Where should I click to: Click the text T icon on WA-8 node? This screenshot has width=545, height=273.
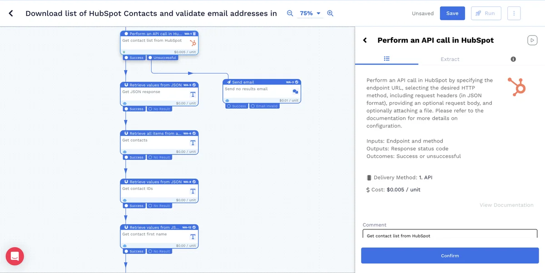point(193,191)
